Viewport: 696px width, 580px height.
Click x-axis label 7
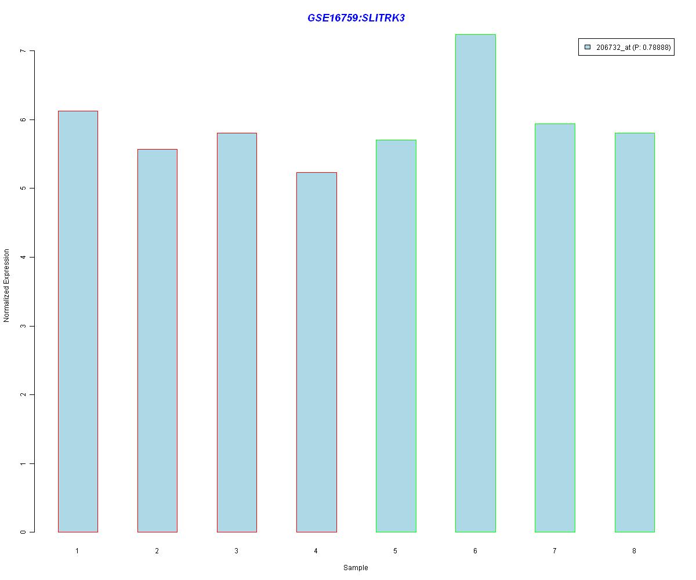point(554,550)
